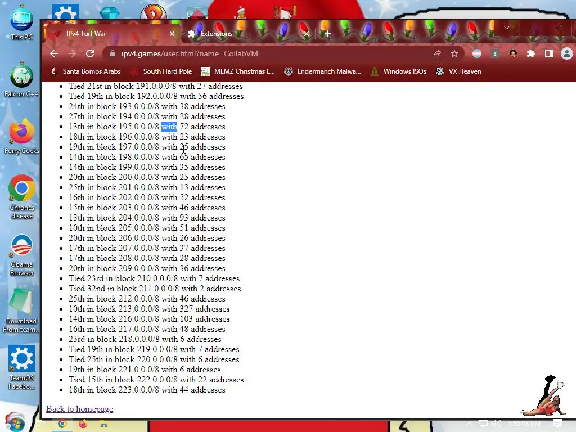The image size is (576, 432).
Task: Click the line for block 218.0.0.0/8
Action: [145, 339]
